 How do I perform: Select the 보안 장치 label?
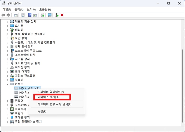pyautogui.click(x=21, y=38)
